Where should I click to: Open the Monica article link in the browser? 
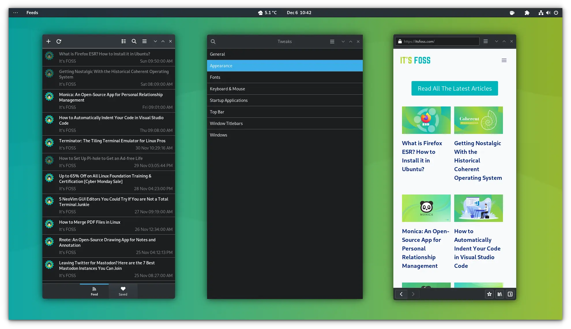click(425, 248)
